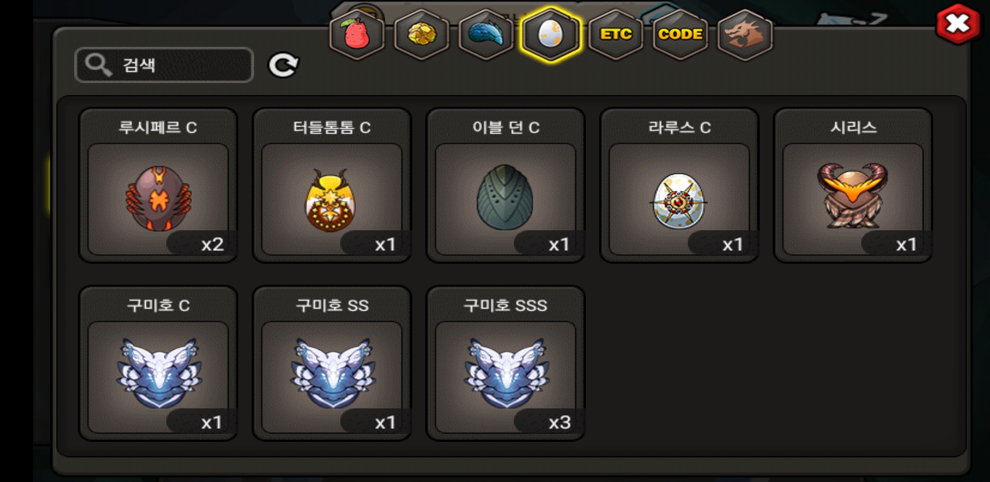This screenshot has height=482, width=990.
Task: Click the magnifying glass search icon
Action: [x=98, y=65]
